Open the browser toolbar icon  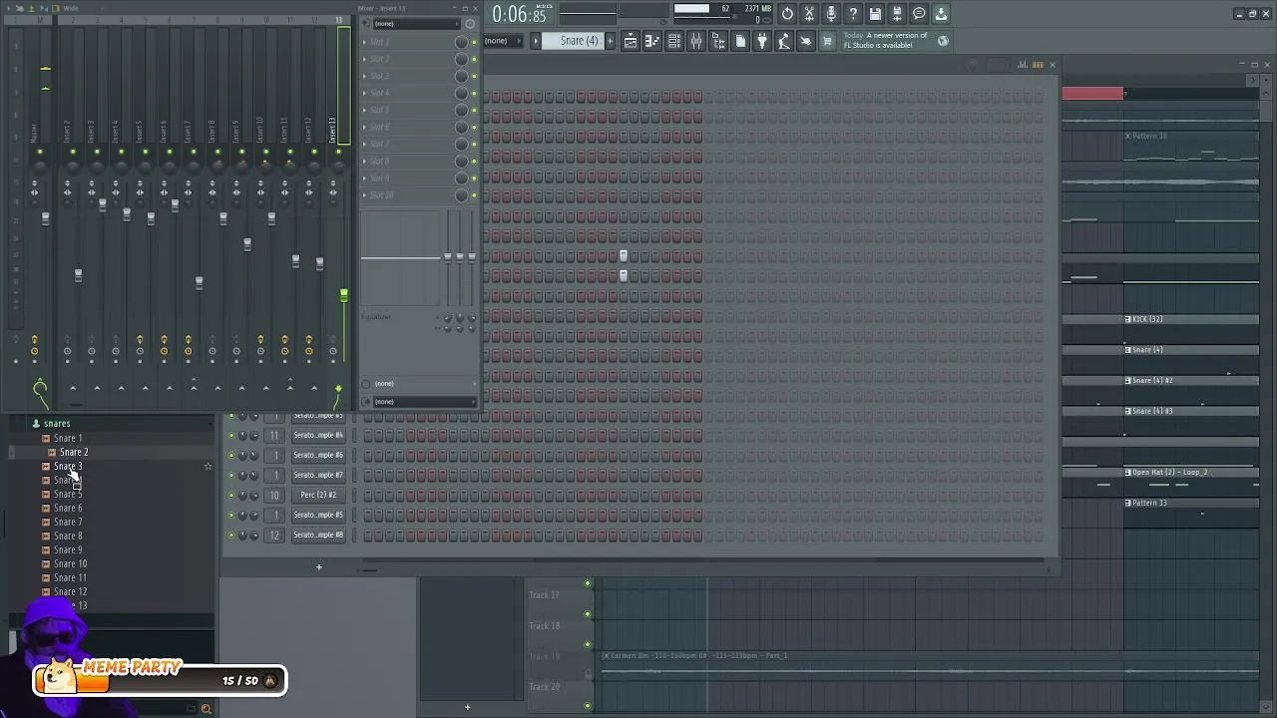pyautogui.click(x=718, y=41)
